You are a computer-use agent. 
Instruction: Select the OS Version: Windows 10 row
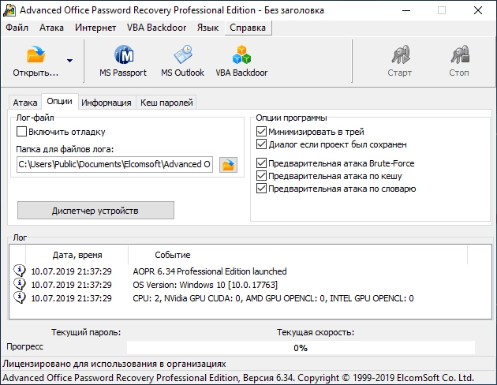click(x=250, y=285)
